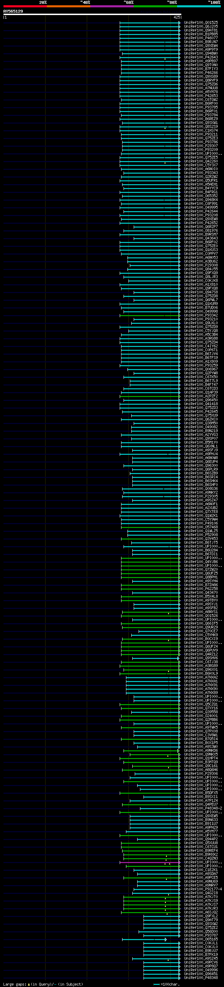The image size is (224, 987).
Task: Open the last hit UniRef100_P48348
Action: pyautogui.click(x=201, y=978)
